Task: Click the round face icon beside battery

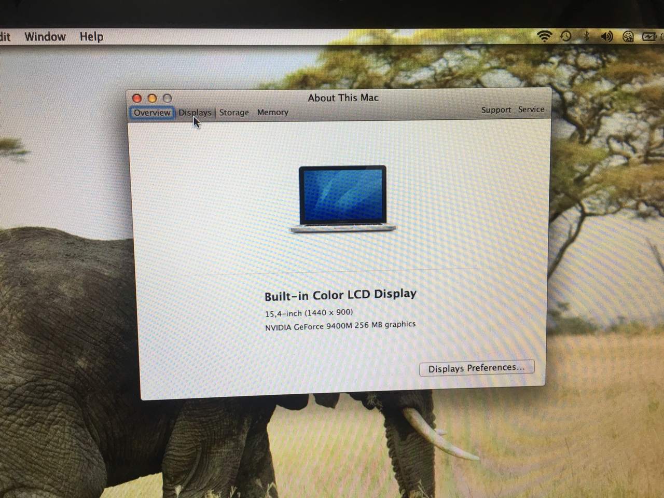Action: [628, 36]
